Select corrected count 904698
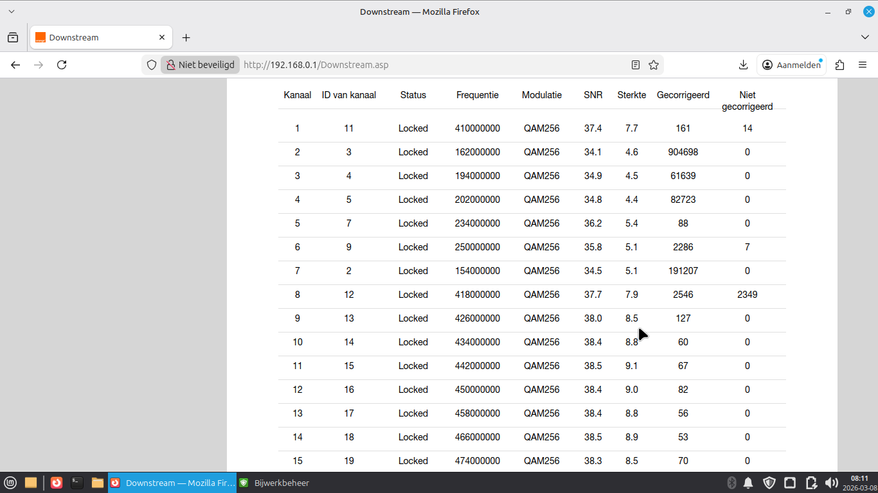Viewport: 878px width, 493px height. (x=683, y=152)
